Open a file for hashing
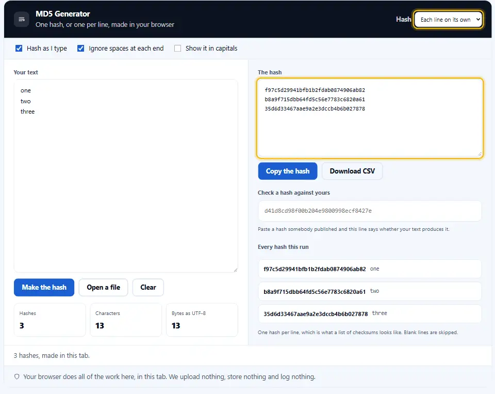 pyautogui.click(x=104, y=288)
